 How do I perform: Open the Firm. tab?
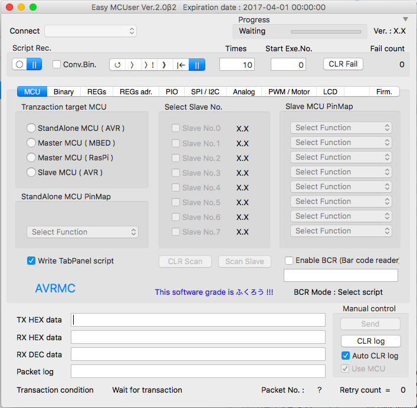tap(385, 92)
